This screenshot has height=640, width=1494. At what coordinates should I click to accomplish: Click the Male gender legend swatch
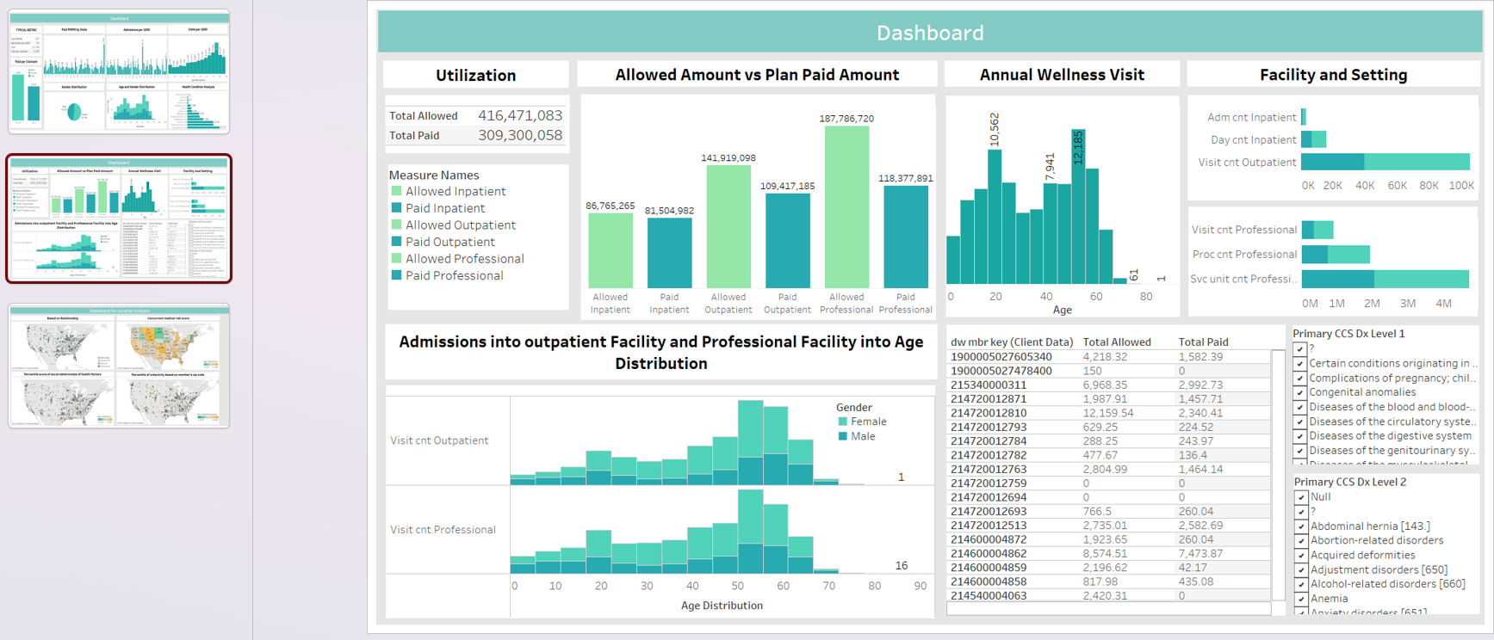click(843, 437)
